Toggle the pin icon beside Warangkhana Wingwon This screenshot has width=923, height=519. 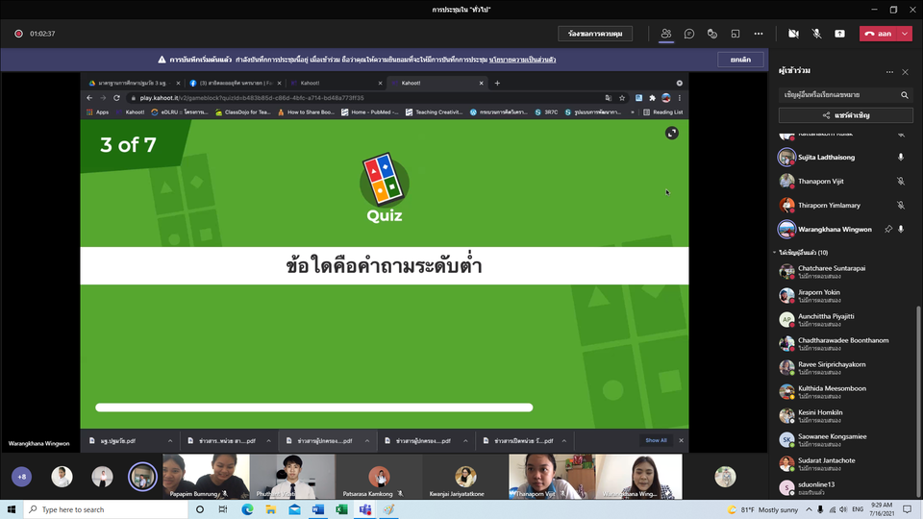[x=888, y=230]
